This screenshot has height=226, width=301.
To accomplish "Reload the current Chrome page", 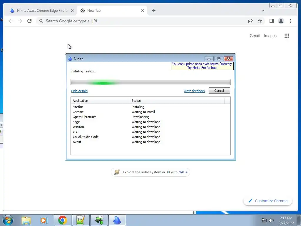I will click(29, 21).
